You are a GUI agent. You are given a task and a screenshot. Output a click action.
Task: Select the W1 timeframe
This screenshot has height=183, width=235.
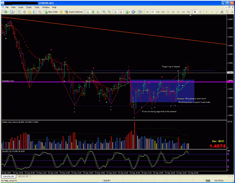(183, 12)
